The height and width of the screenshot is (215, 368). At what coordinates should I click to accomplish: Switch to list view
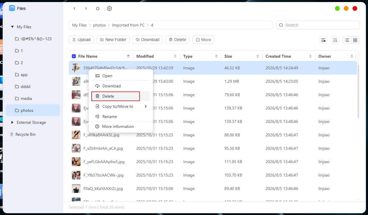pyautogui.click(x=347, y=40)
